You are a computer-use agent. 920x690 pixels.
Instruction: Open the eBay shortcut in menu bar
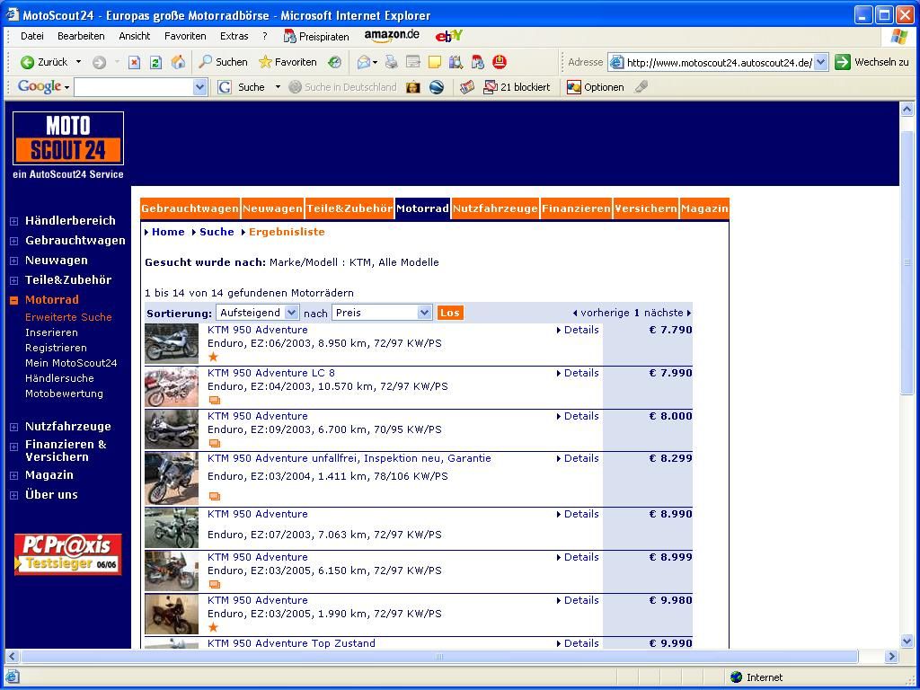448,36
